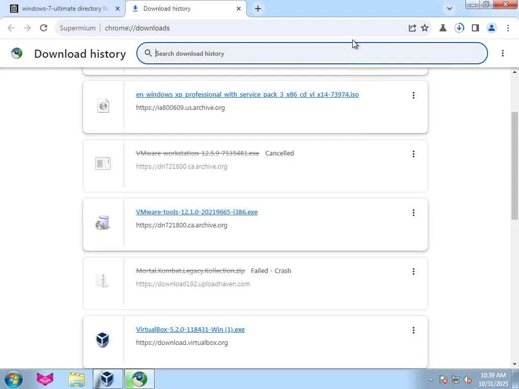Click the magnifier icon in search box
This screenshot has height=389, width=519.
point(148,53)
